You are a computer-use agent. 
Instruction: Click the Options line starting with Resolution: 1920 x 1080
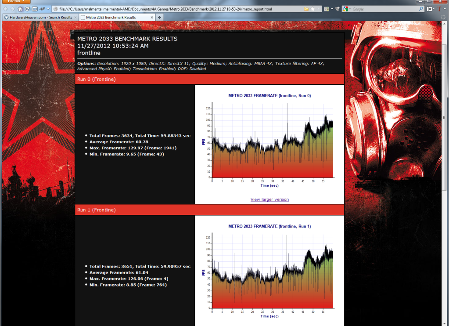point(201,66)
